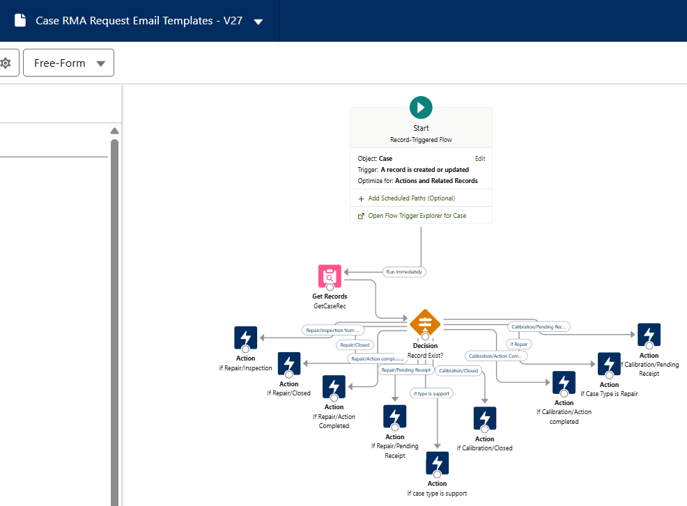Click the If Repair/Inspection action icon
This screenshot has height=506, width=687.
tap(245, 338)
